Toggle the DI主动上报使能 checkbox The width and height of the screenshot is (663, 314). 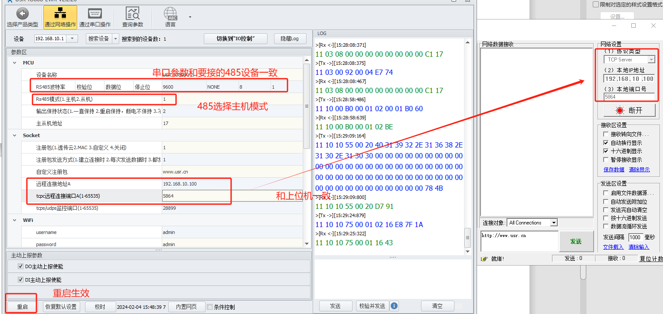(20, 280)
